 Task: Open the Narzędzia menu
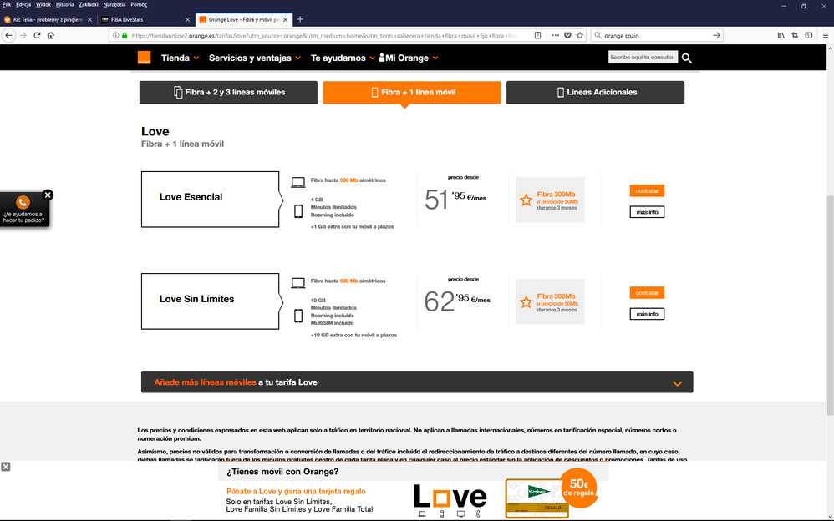coord(114,4)
